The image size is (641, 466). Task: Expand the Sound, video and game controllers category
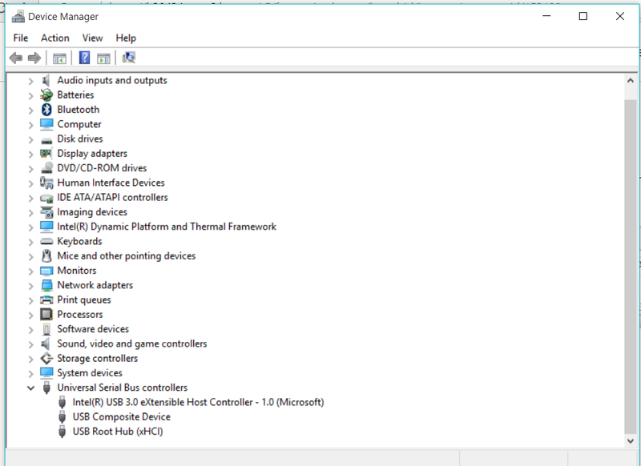30,344
